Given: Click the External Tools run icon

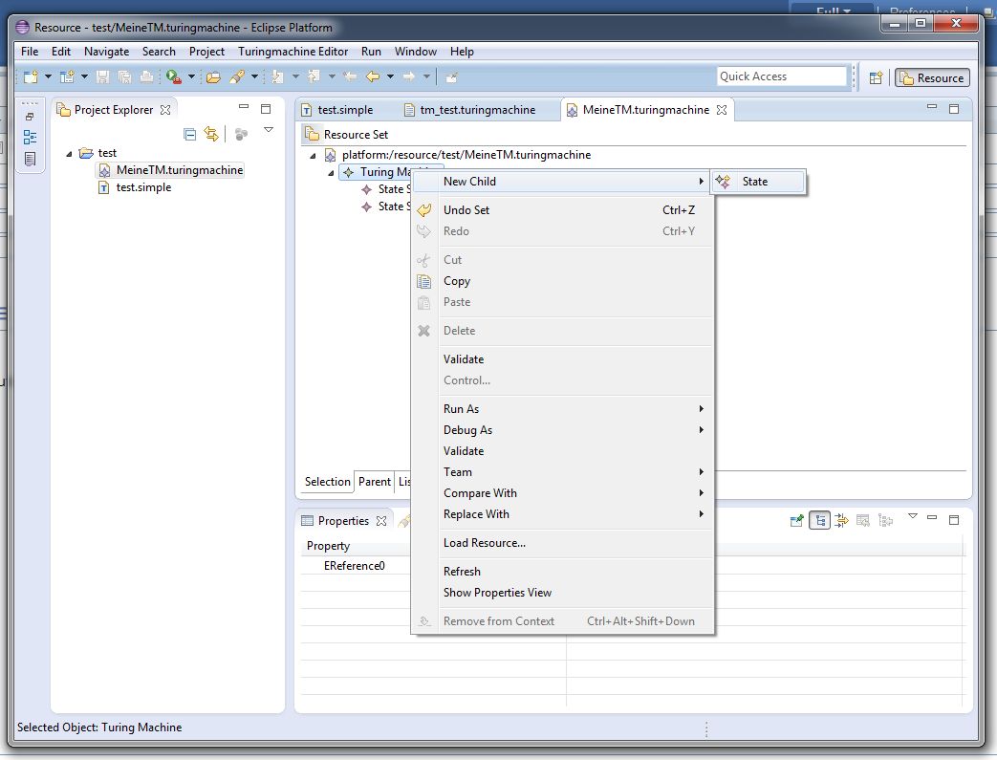Looking at the screenshot, I should point(174,76).
